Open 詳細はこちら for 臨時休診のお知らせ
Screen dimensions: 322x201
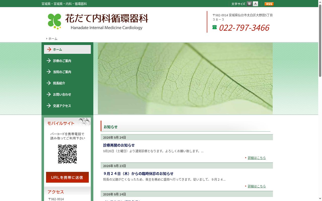(x=257, y=186)
